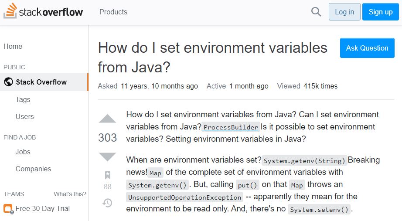Click the Log in button

click(x=344, y=12)
